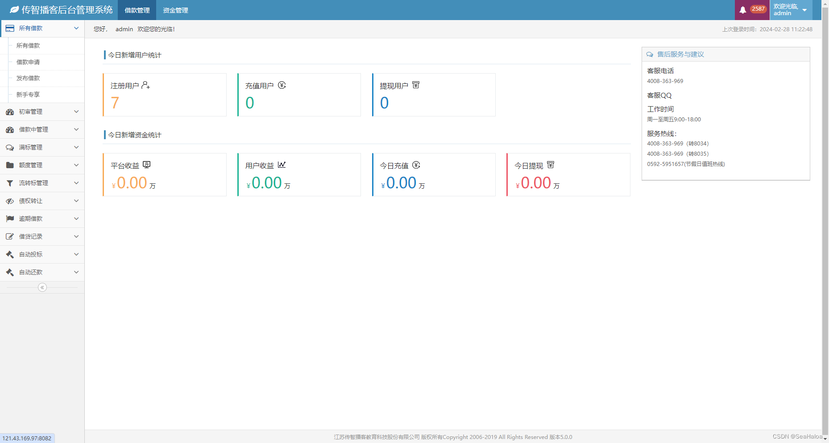Click holiday hotline 0592-5951657
Screen dimensions: 829x443
[686, 164]
